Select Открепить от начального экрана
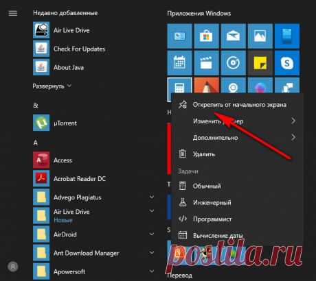Image resolution: width=316 pixels, height=281 pixels. (238, 105)
